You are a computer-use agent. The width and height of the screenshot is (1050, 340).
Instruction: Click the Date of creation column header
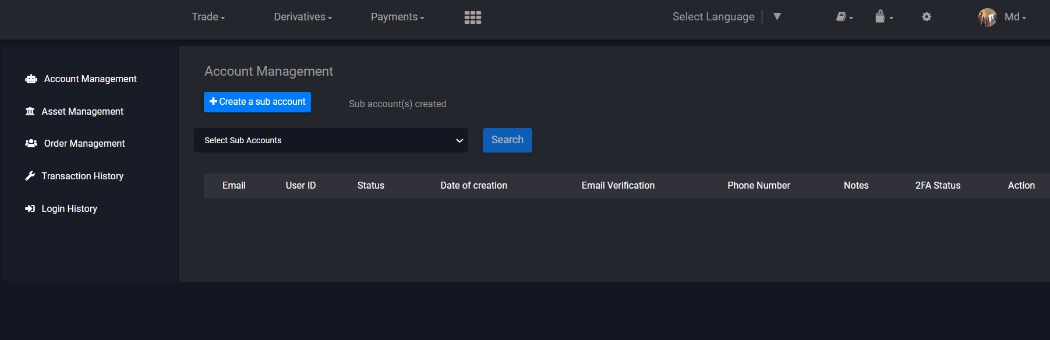pyautogui.click(x=473, y=186)
